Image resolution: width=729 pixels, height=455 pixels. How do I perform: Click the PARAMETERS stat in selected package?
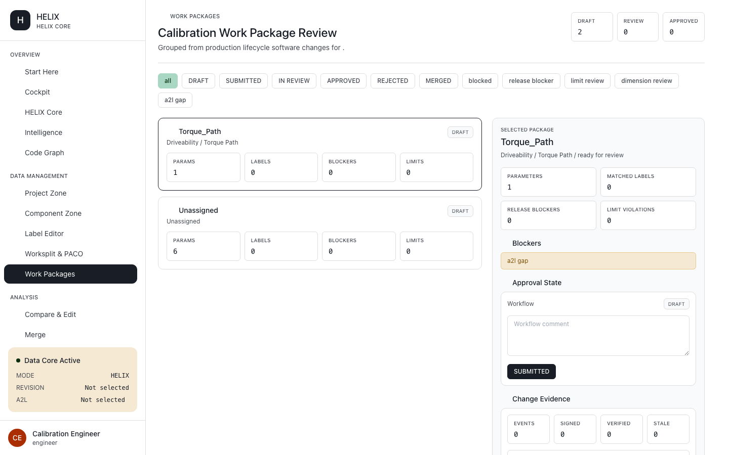[x=548, y=182]
